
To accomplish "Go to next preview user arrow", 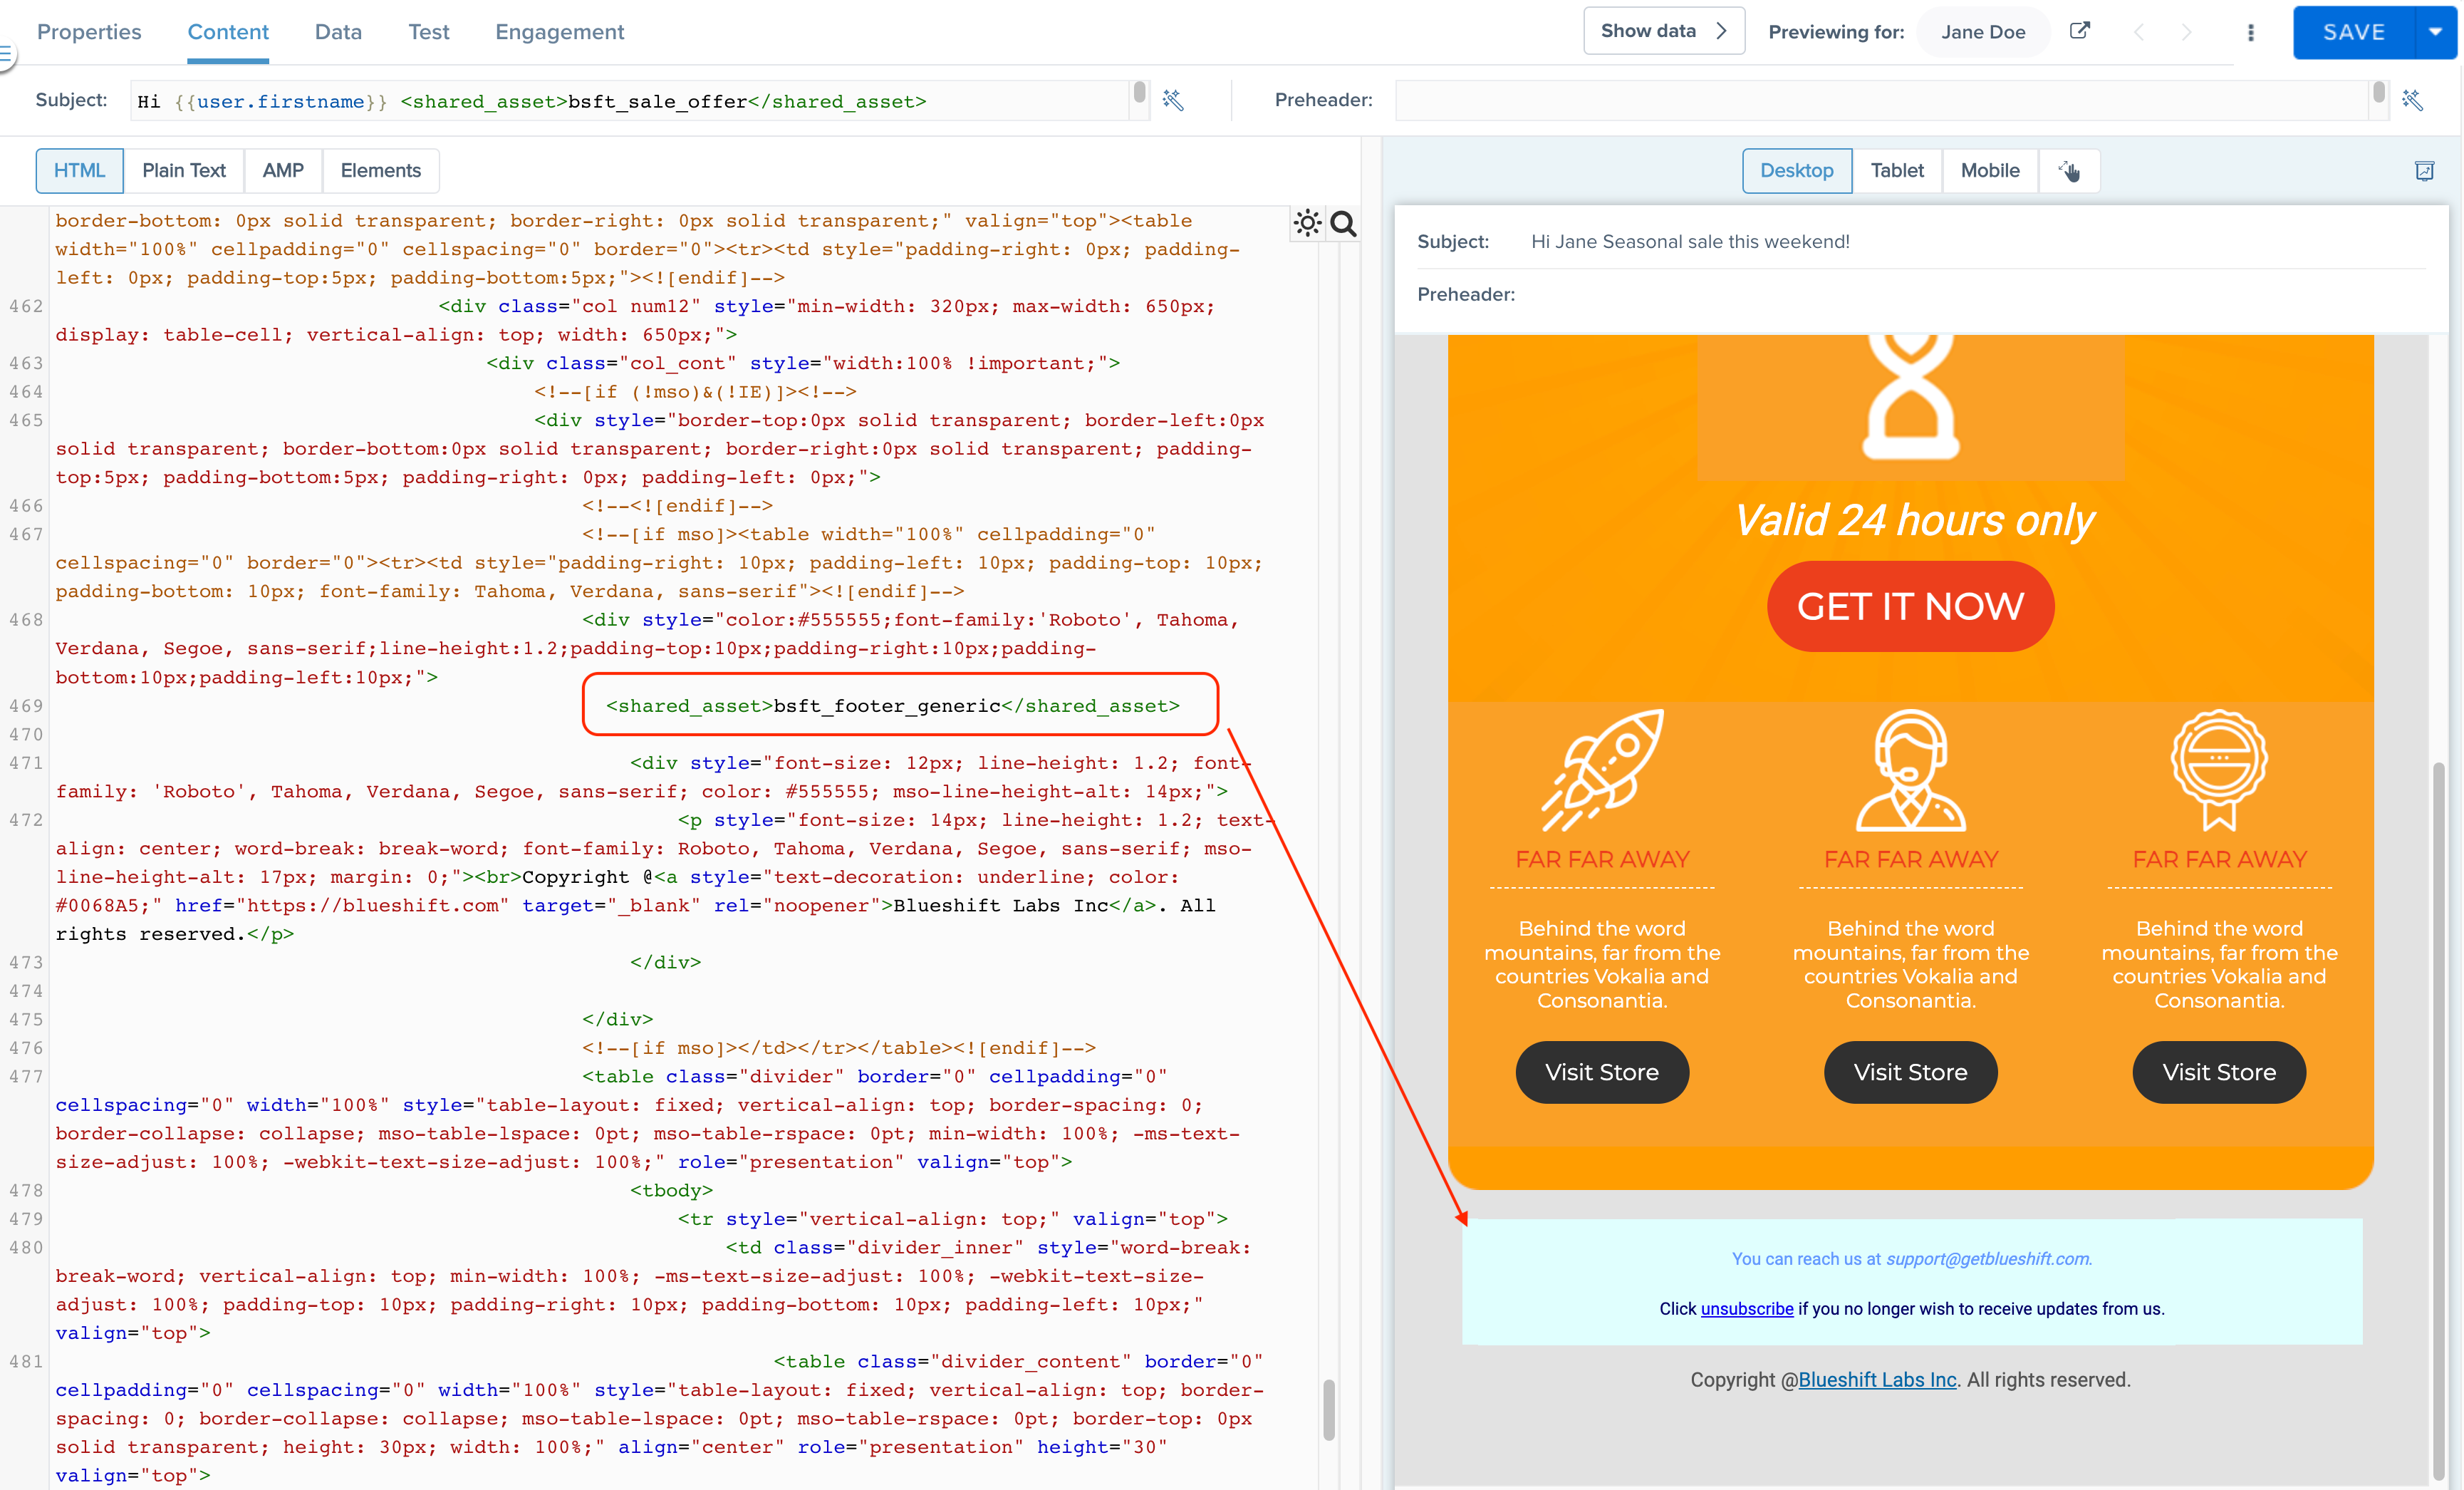I will [x=2186, y=32].
